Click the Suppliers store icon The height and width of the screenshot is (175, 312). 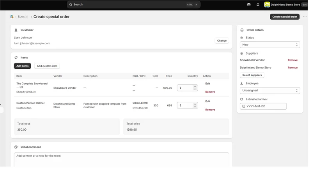tap(241, 53)
